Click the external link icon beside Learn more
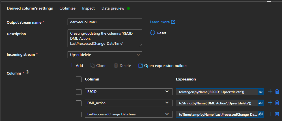The width and height of the screenshot is (282, 121). [173, 22]
